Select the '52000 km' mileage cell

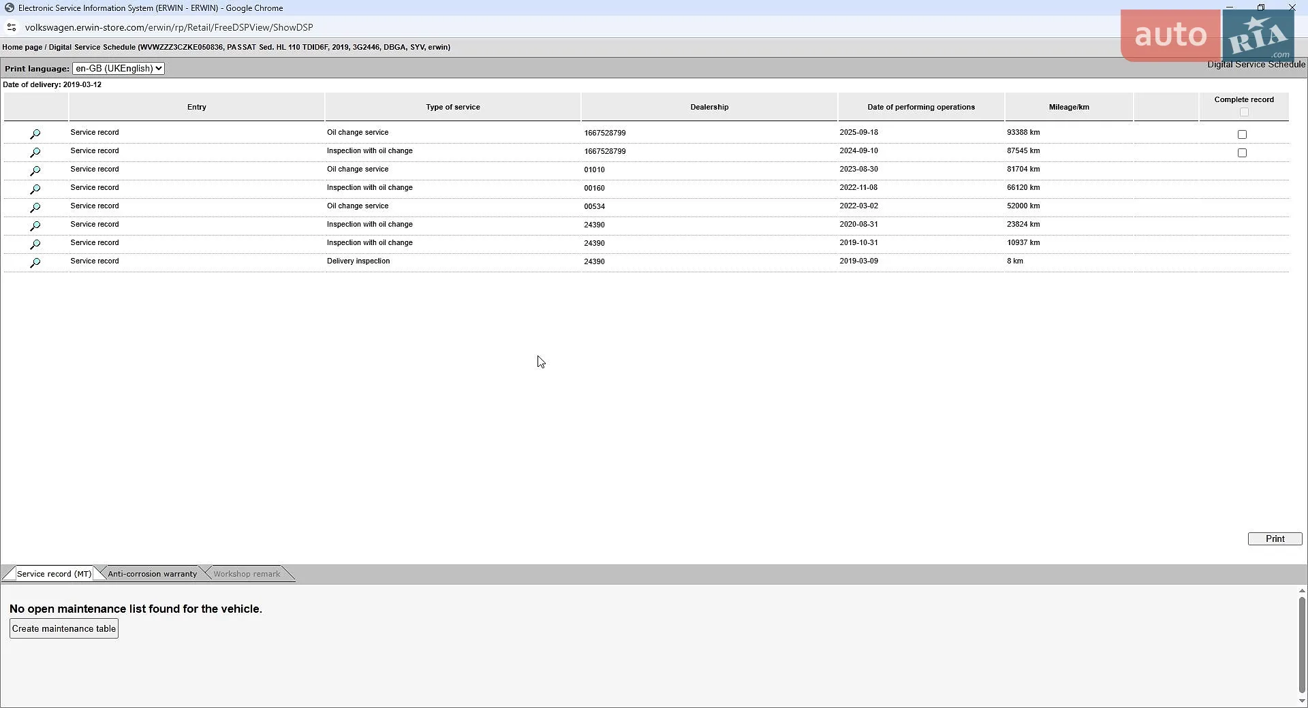(1023, 206)
